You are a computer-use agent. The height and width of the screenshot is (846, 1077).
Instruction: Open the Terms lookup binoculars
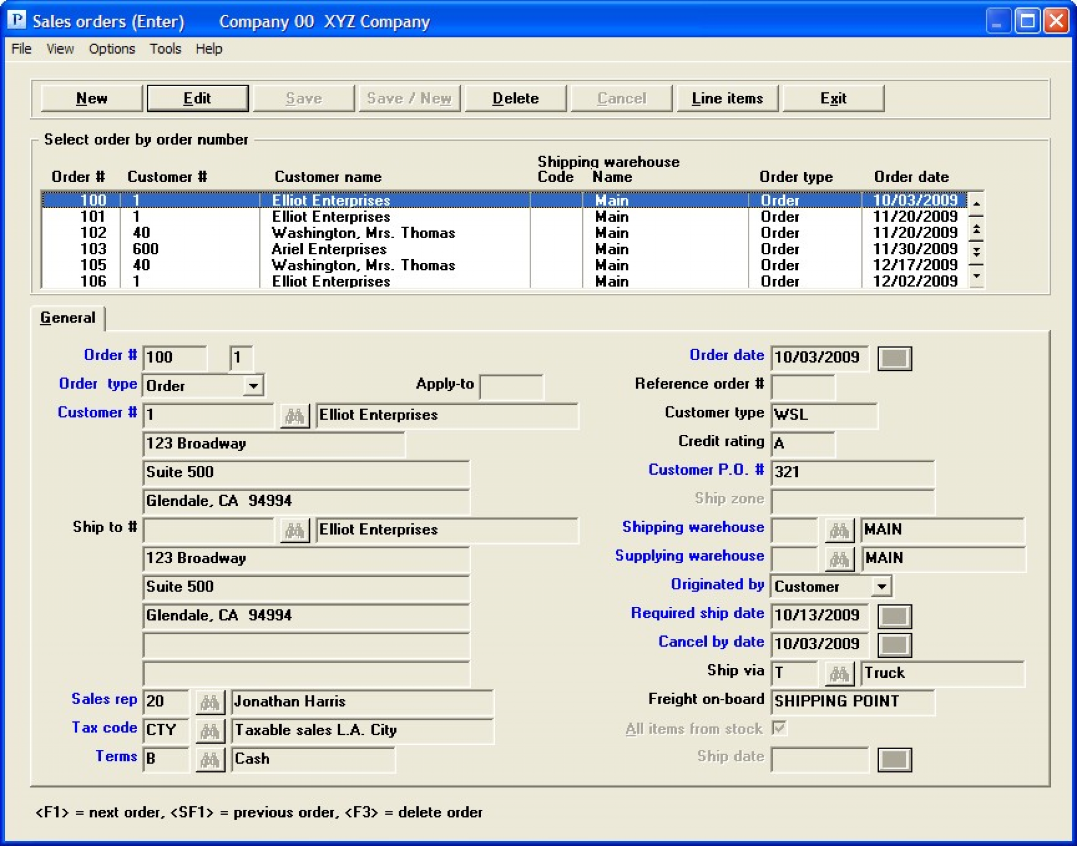click(210, 759)
